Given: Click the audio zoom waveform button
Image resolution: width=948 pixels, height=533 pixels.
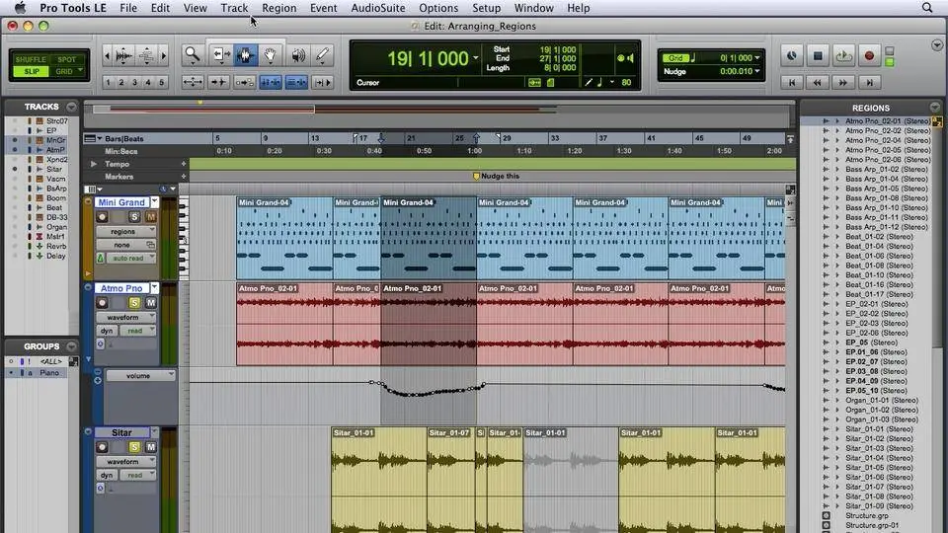Looking at the screenshot, I should click(124, 55).
